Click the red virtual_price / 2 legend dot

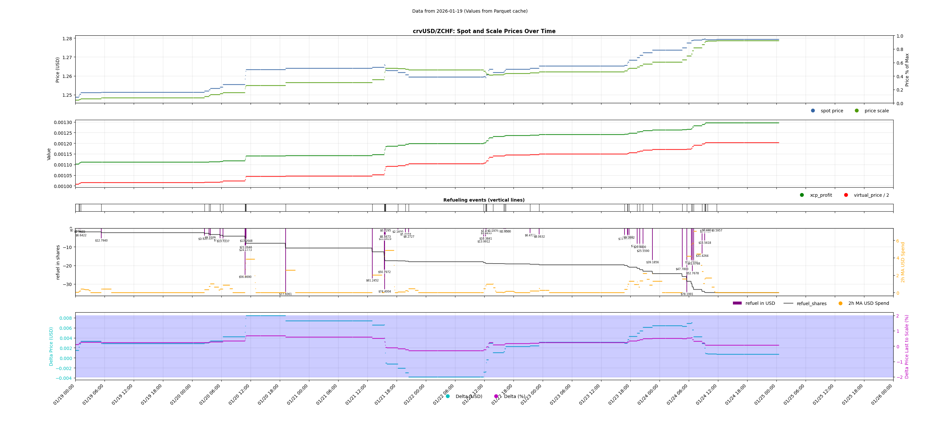click(846, 195)
